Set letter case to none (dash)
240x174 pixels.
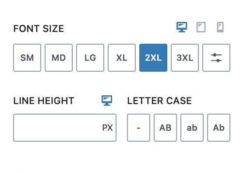138,128
